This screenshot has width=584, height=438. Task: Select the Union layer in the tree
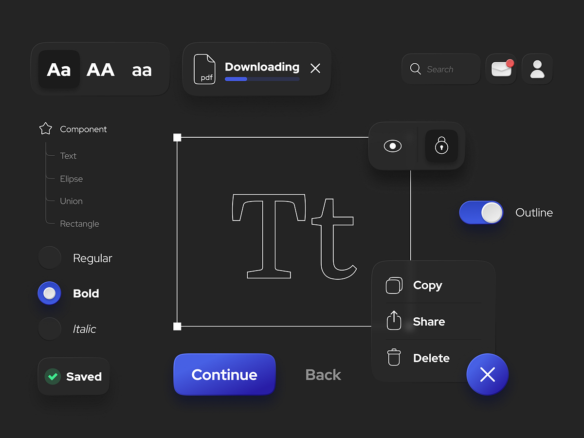[71, 201]
